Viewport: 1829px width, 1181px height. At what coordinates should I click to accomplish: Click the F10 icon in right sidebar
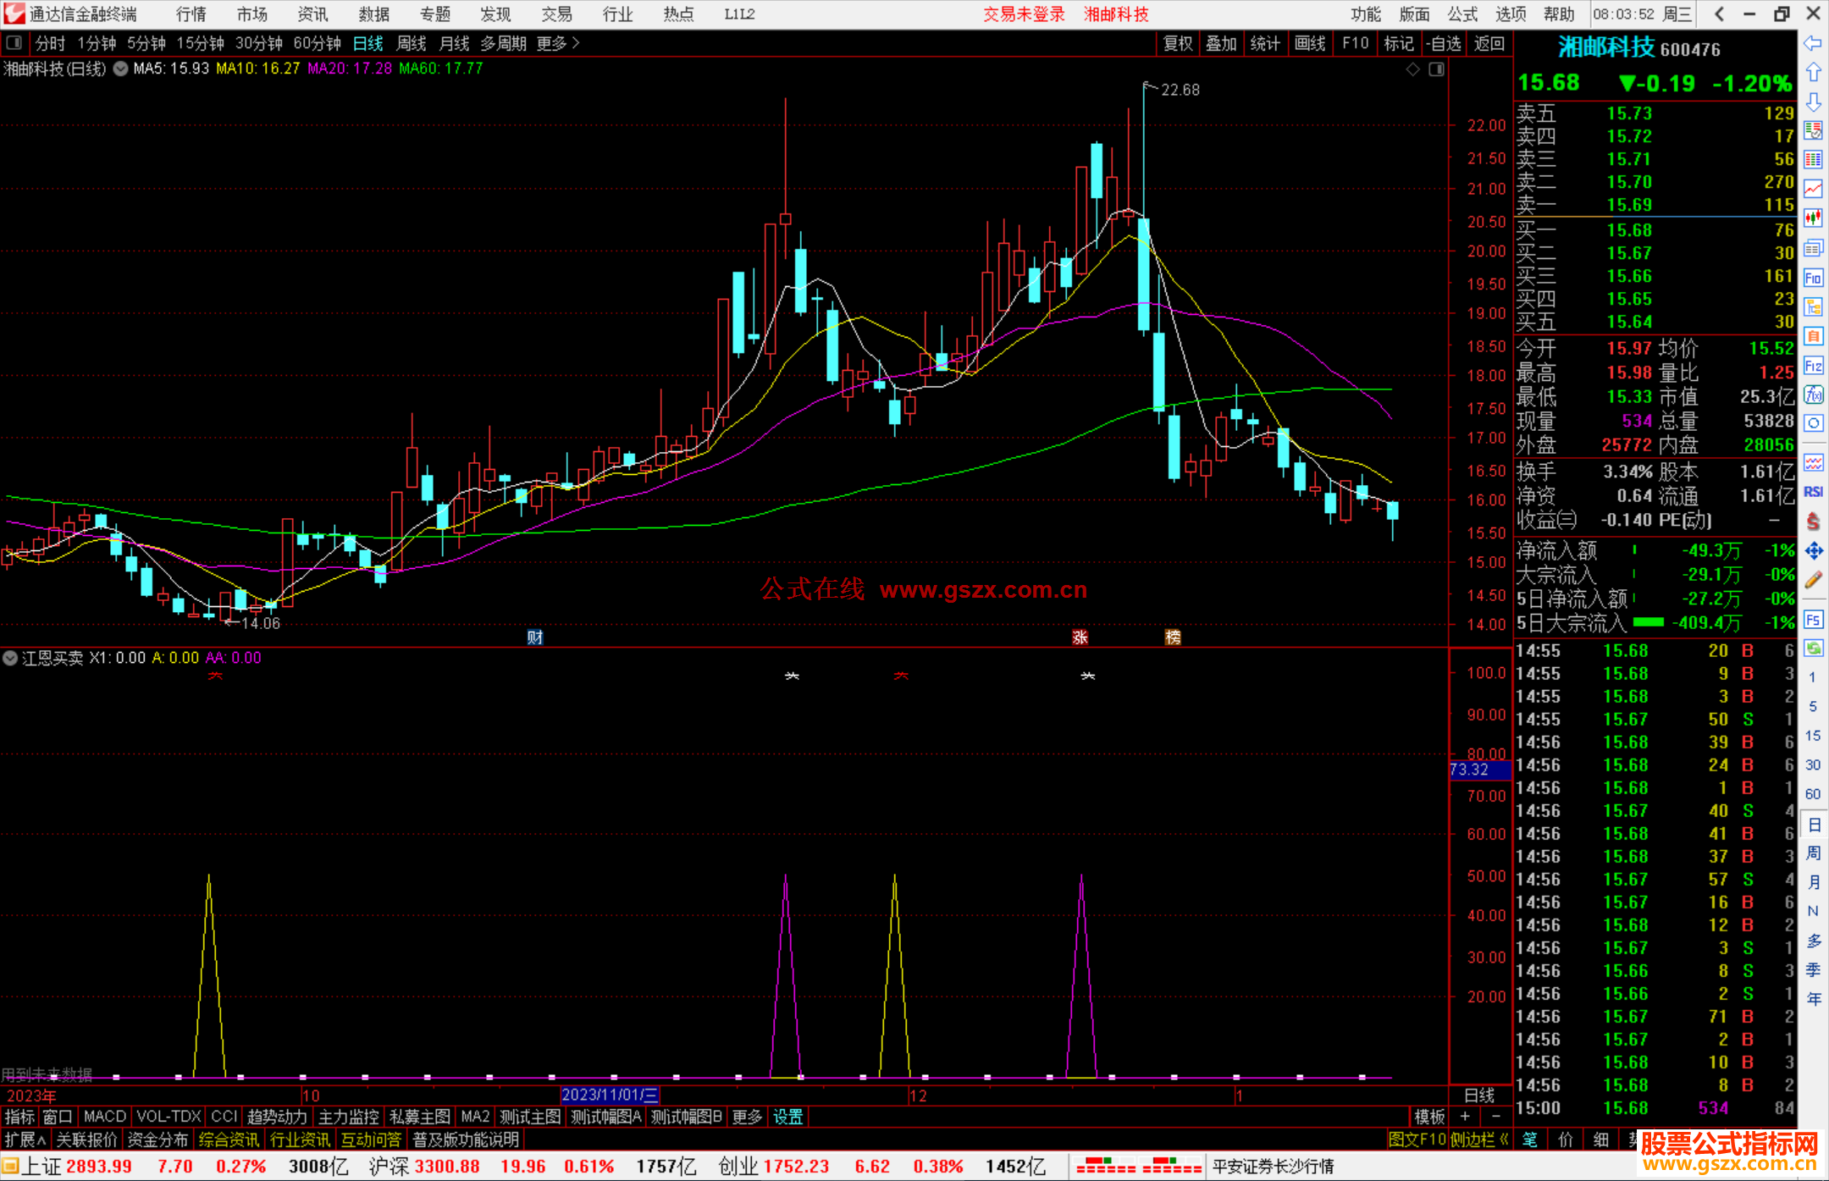point(1813,279)
